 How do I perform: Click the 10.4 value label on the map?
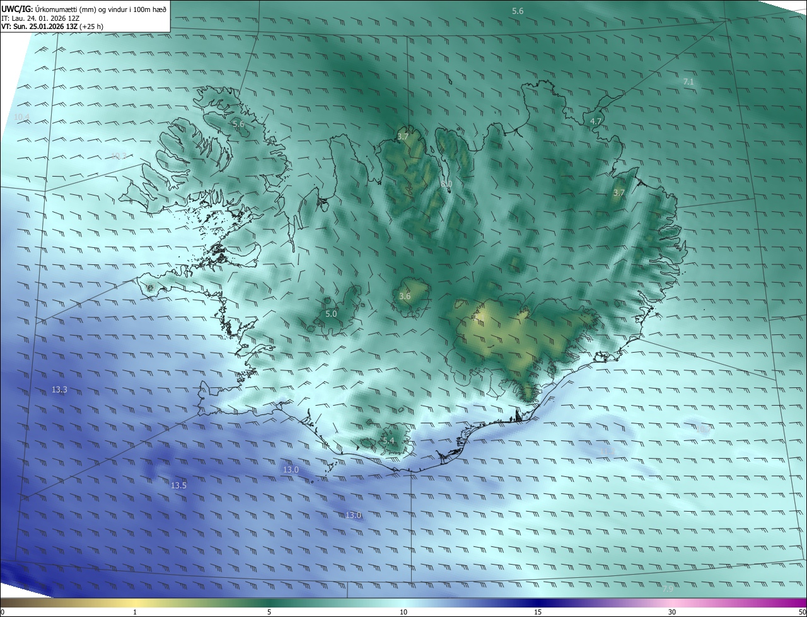(22, 117)
